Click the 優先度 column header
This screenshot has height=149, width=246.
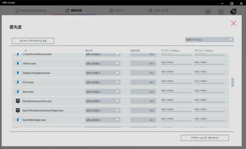point(89,51)
